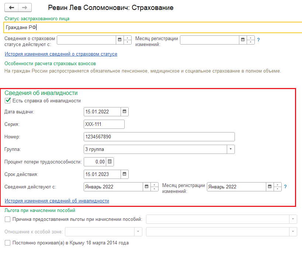This screenshot has width=302, height=254.
Task: Open calendar for Сведения действуют с field
Action: click(146, 187)
